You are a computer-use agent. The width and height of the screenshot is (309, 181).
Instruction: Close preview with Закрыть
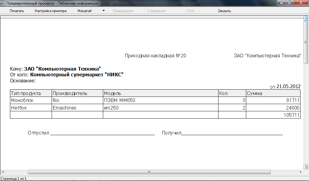(x=224, y=11)
